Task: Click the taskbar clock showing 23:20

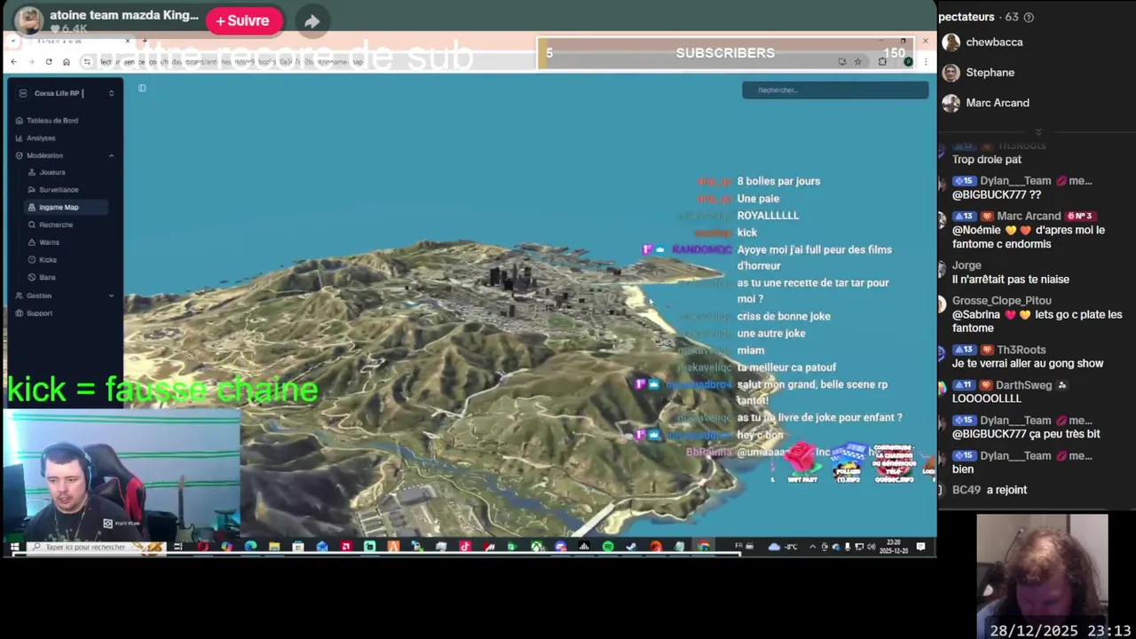Action: tap(893, 547)
